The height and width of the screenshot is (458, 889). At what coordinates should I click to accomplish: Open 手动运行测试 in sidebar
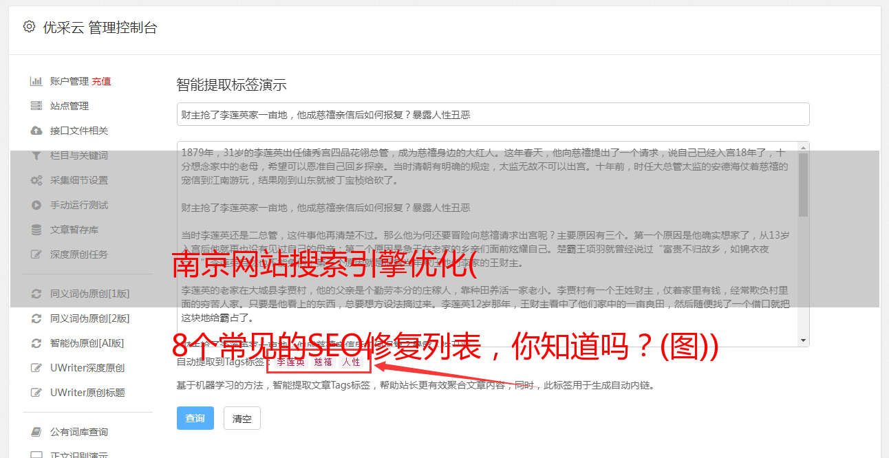pos(79,205)
